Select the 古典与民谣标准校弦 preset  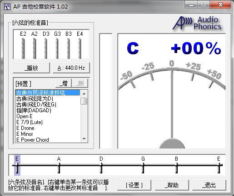(48, 93)
